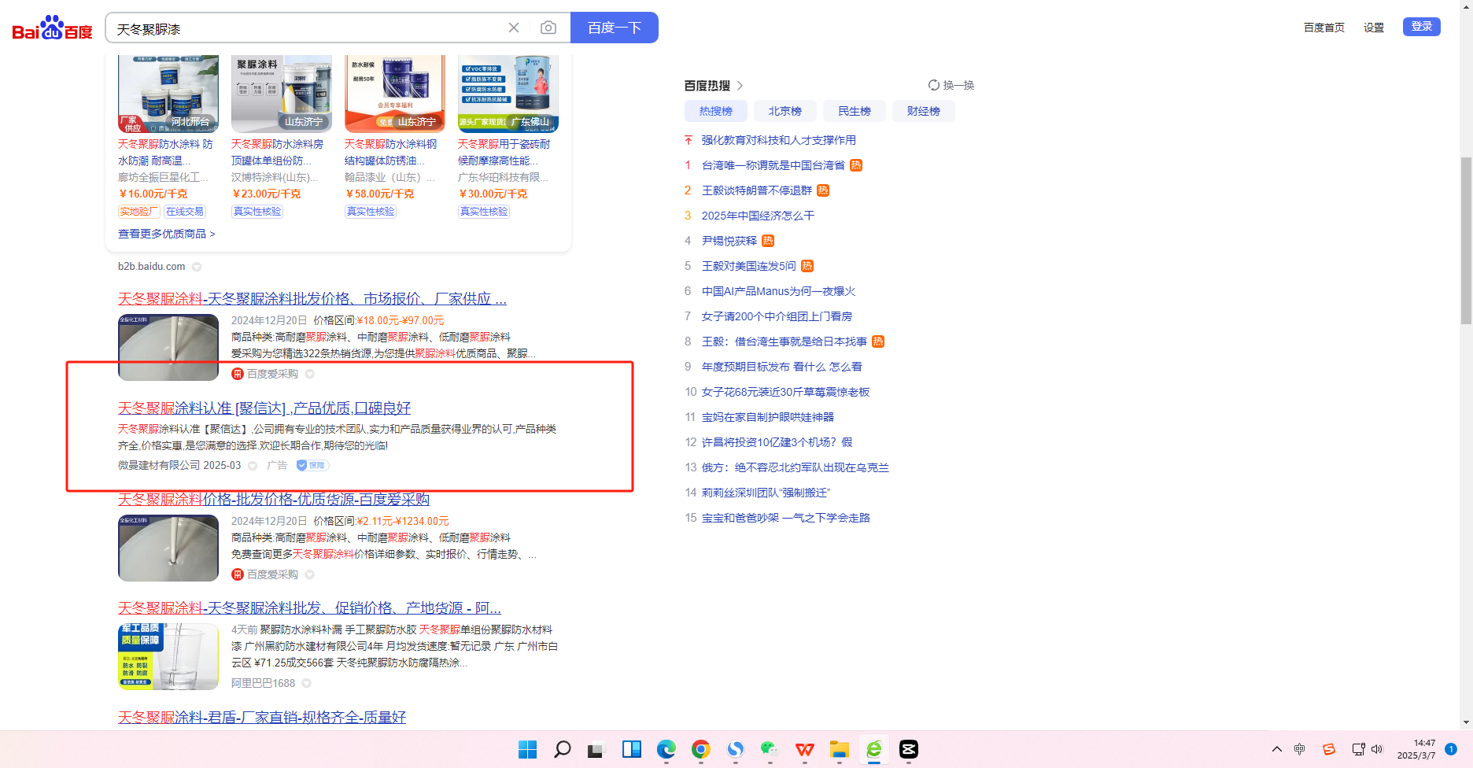This screenshot has height=768, width=1473.
Task: Open WPS Office from taskbar
Action: [805, 749]
